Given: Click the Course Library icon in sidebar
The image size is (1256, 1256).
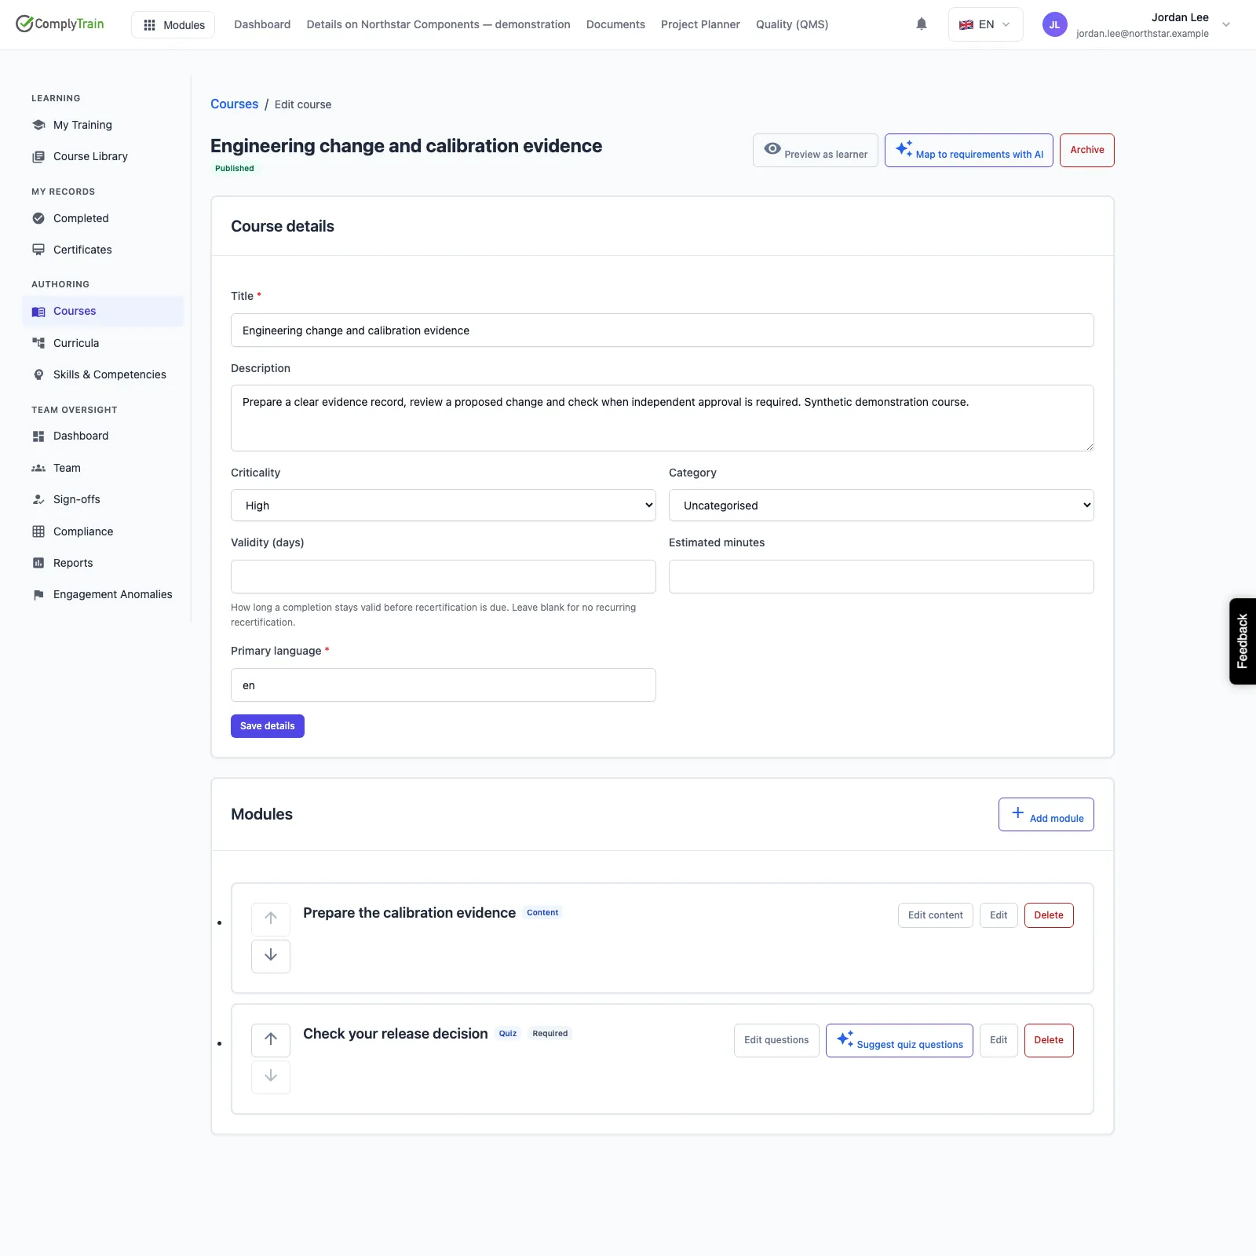Looking at the screenshot, I should 38,156.
